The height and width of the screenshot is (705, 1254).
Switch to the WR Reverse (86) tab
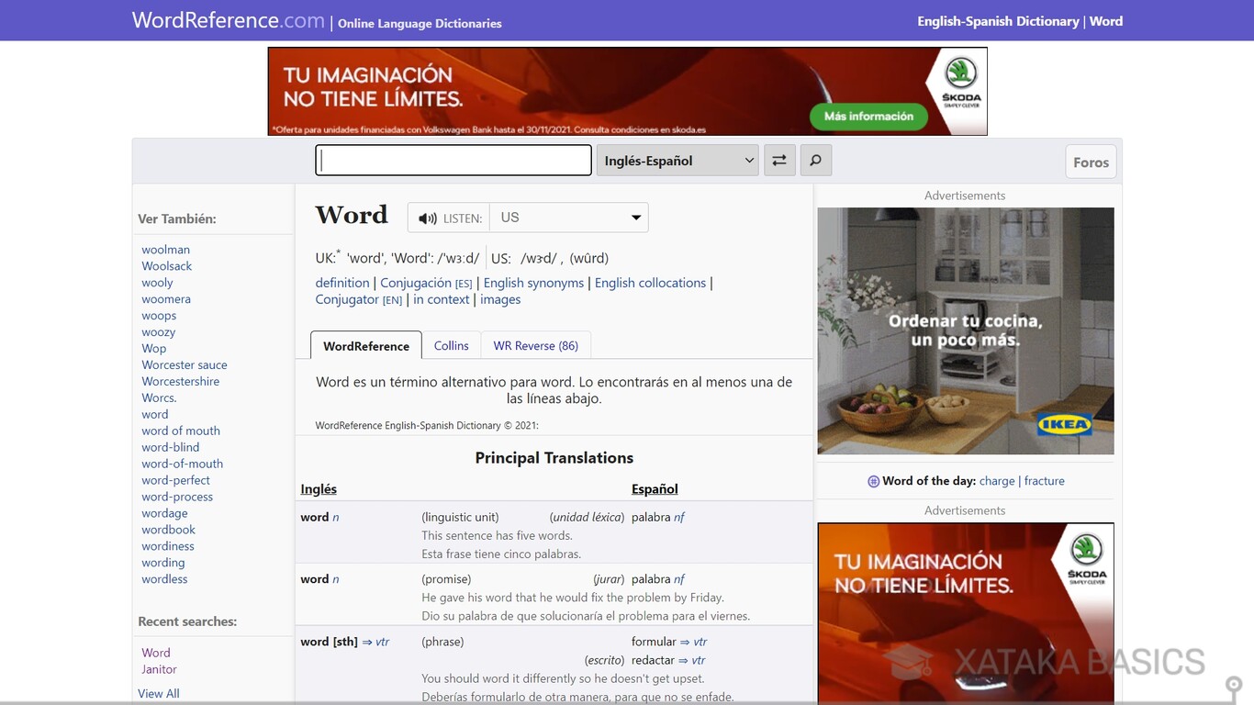click(535, 345)
